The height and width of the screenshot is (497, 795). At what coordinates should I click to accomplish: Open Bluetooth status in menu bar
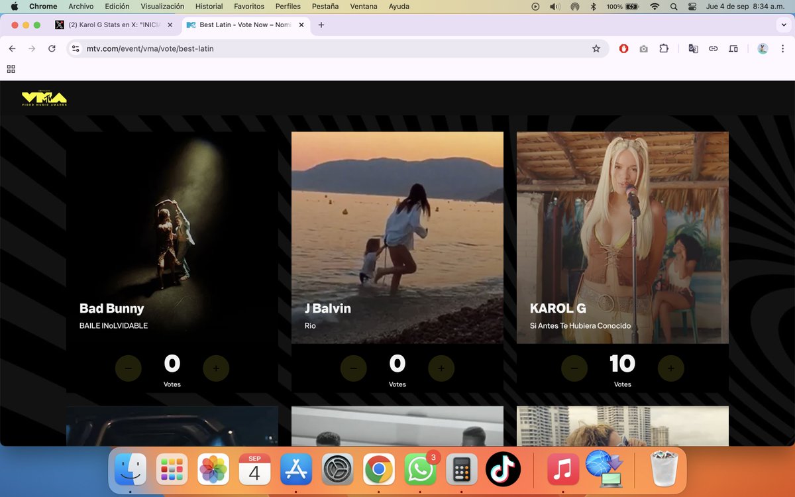click(x=593, y=6)
